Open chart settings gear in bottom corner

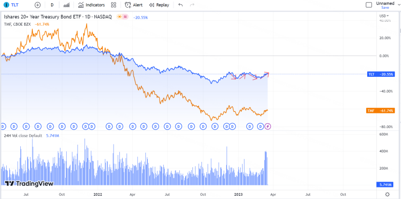click(x=387, y=194)
